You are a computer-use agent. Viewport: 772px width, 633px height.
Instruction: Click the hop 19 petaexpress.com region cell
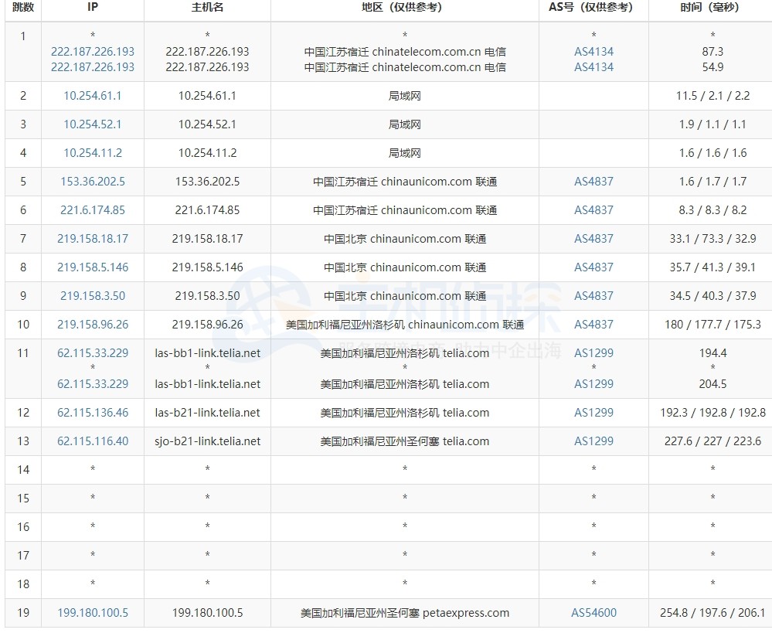coord(403,613)
